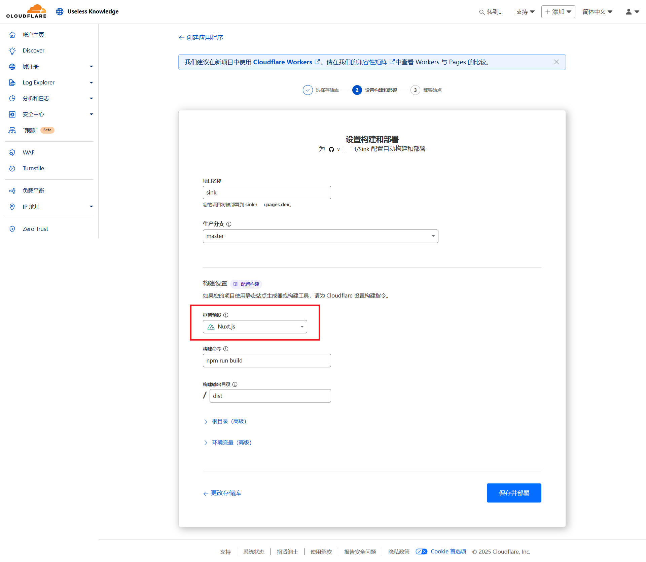646x562 pixels.
Task: Click info icon beside 构建输出目录
Action: [x=235, y=384]
